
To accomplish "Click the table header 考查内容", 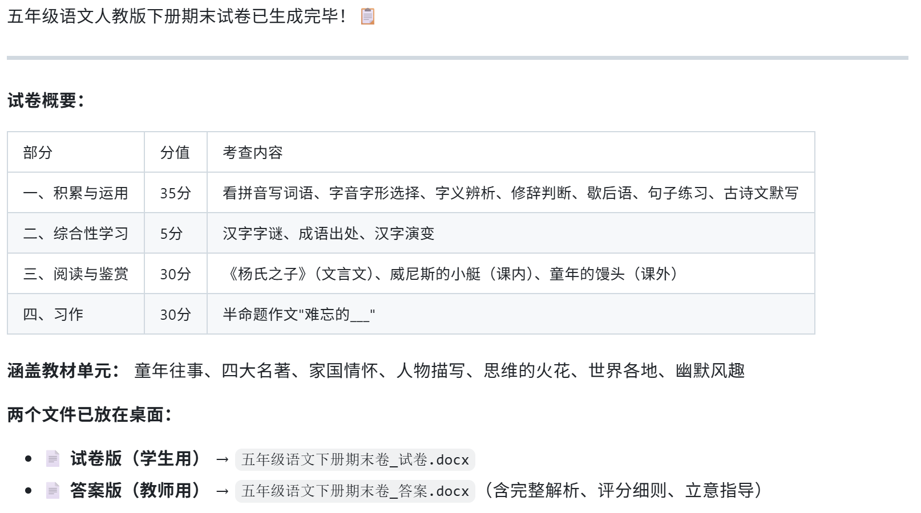I will pos(511,152).
